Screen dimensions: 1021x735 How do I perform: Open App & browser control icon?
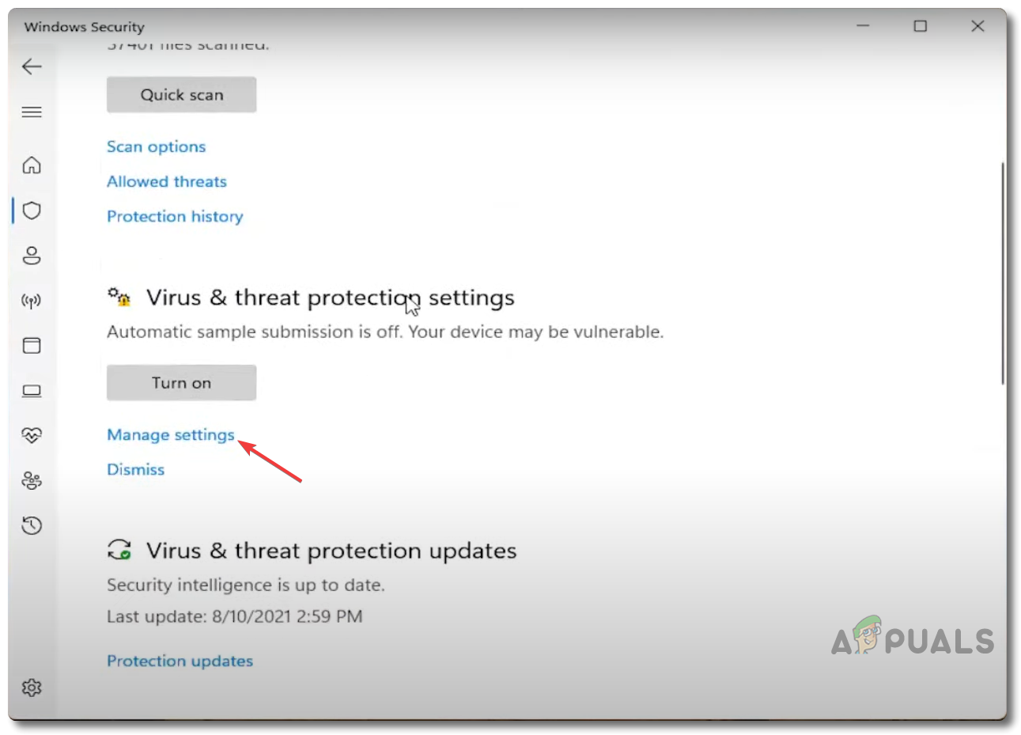[32, 346]
